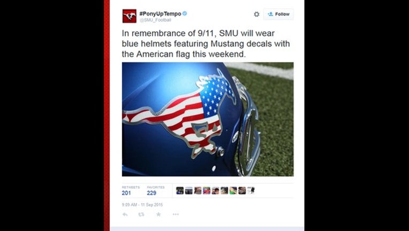409x231 pixels.
Task: Retweet using the retweet arrows icon
Action: pos(141,214)
